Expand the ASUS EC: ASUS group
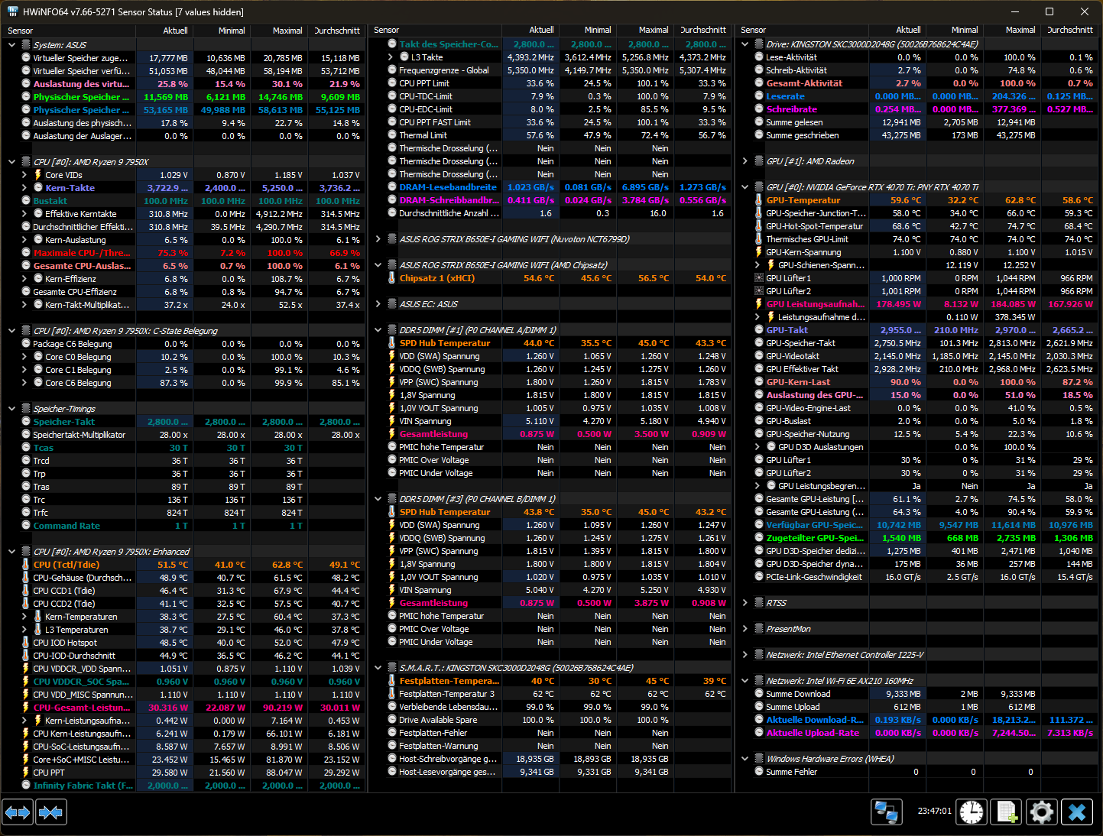The height and width of the screenshot is (836, 1103). 378,304
